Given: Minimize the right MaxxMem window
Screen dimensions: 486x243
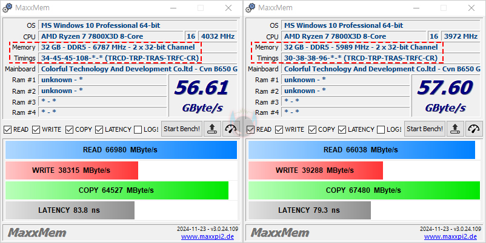Looking at the screenshot, I should pos(416,8).
